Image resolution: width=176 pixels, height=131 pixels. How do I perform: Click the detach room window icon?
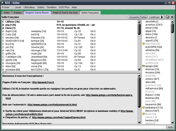pos(167,17)
